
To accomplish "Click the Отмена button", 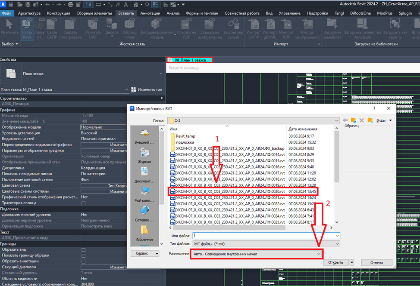I will pos(376,262).
